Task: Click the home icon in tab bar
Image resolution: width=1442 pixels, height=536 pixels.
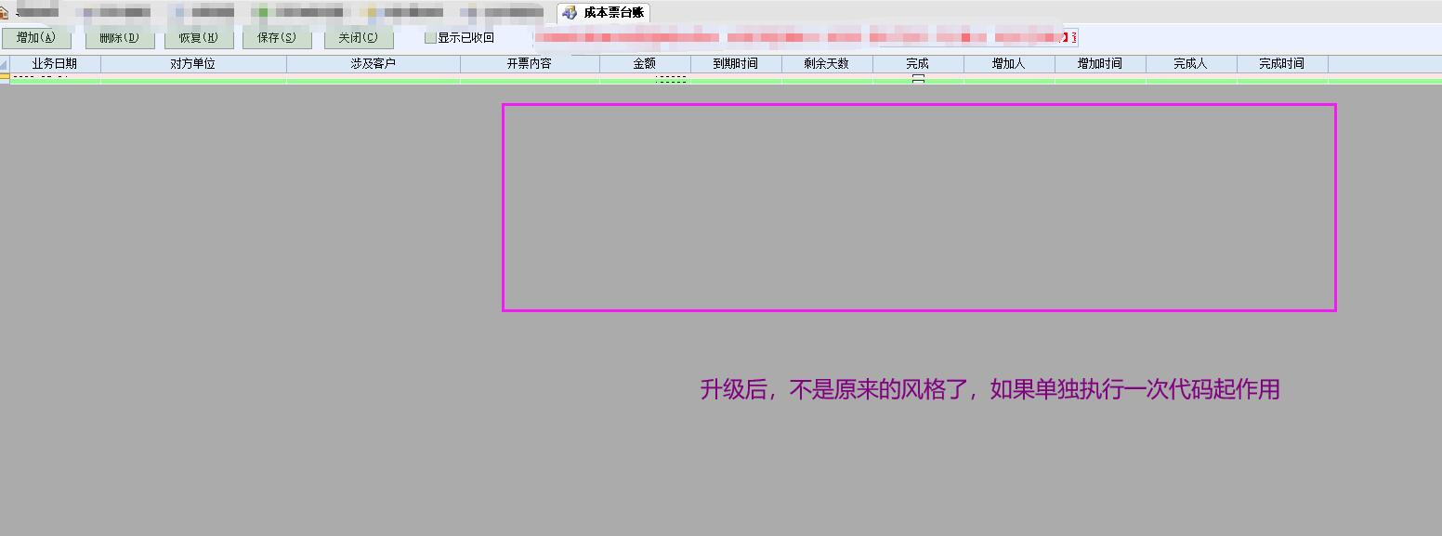Action: [4, 13]
